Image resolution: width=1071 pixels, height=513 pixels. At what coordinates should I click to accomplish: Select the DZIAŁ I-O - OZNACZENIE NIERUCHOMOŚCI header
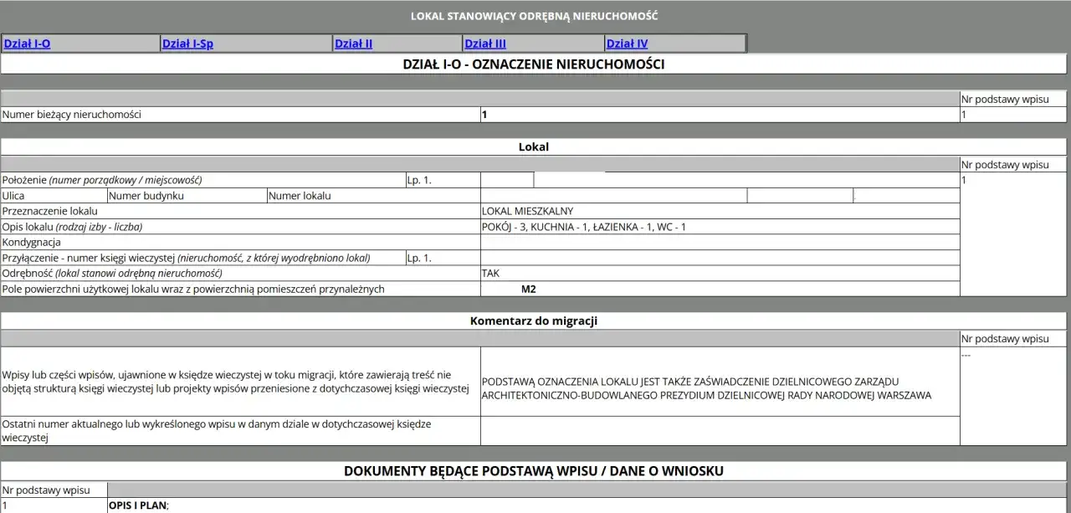[535, 63]
